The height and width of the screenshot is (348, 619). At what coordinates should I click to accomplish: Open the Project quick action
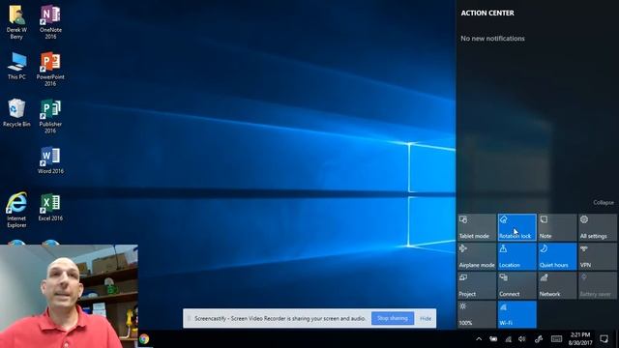coord(477,285)
